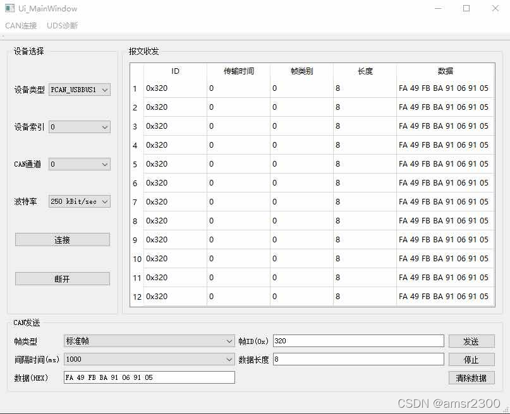Click 清除数据 to clear data
The width and height of the screenshot is (510, 414).
[x=471, y=377]
